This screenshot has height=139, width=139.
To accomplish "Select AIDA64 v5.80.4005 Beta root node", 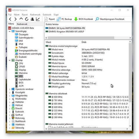I will 21,28.
